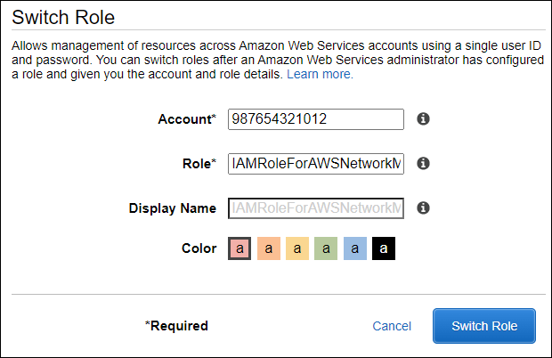The image size is (552, 358).
Task: Click the Account field label
Action: [x=187, y=119]
